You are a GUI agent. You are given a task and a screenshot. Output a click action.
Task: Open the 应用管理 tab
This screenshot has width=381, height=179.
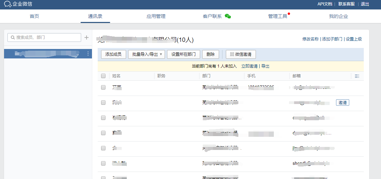[156, 16]
